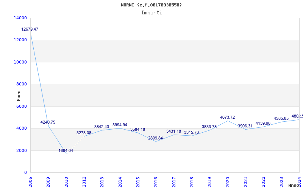This screenshot has width=303, height=189.
Task: Click the x-axis year 2017
Action: coord(174,182)
